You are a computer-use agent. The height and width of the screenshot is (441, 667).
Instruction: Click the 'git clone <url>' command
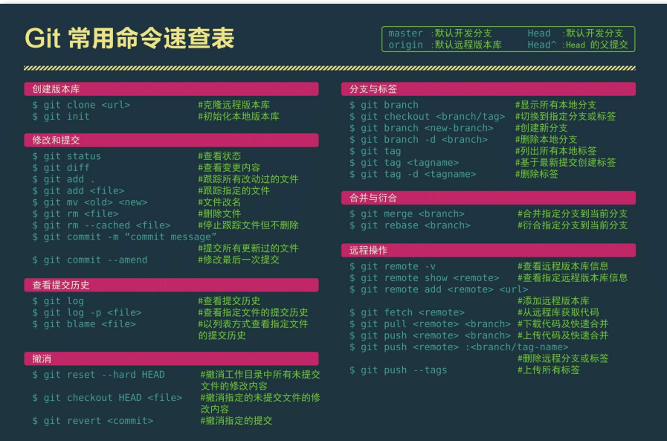pyautogui.click(x=81, y=105)
